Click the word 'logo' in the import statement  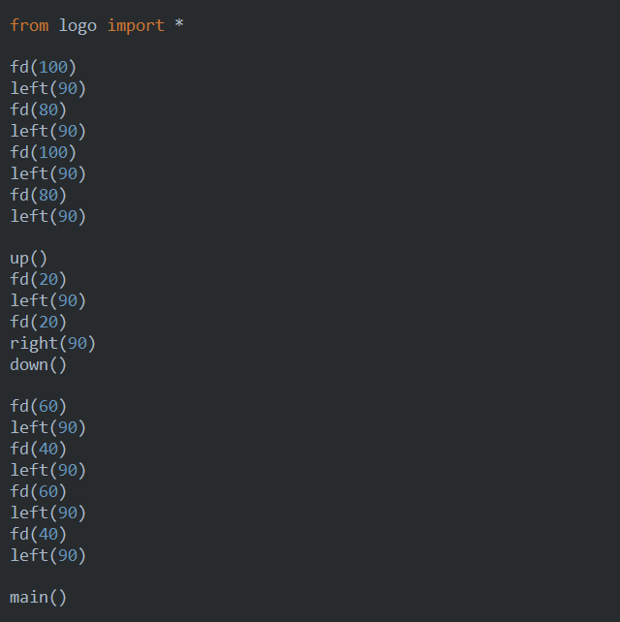[x=77, y=26]
